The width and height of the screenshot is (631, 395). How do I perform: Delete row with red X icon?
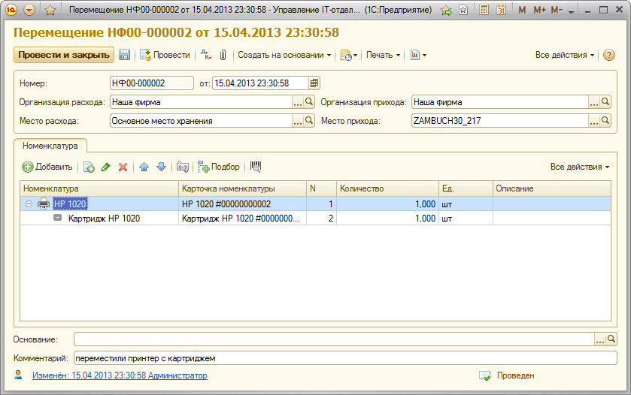point(123,167)
